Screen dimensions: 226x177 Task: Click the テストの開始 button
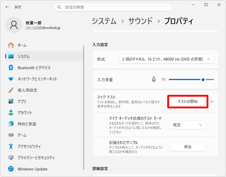click(188, 102)
